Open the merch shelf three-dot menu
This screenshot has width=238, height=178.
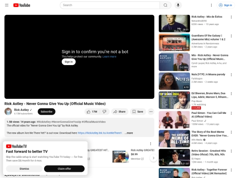point(150,144)
